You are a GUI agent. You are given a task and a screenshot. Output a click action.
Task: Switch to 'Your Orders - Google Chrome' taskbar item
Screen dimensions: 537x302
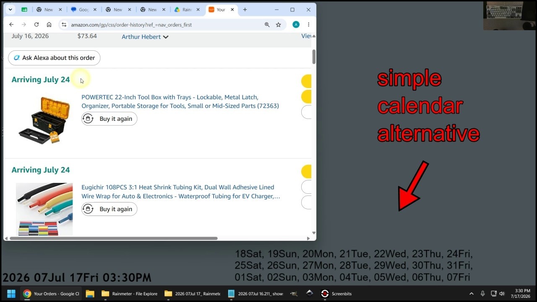point(51,294)
